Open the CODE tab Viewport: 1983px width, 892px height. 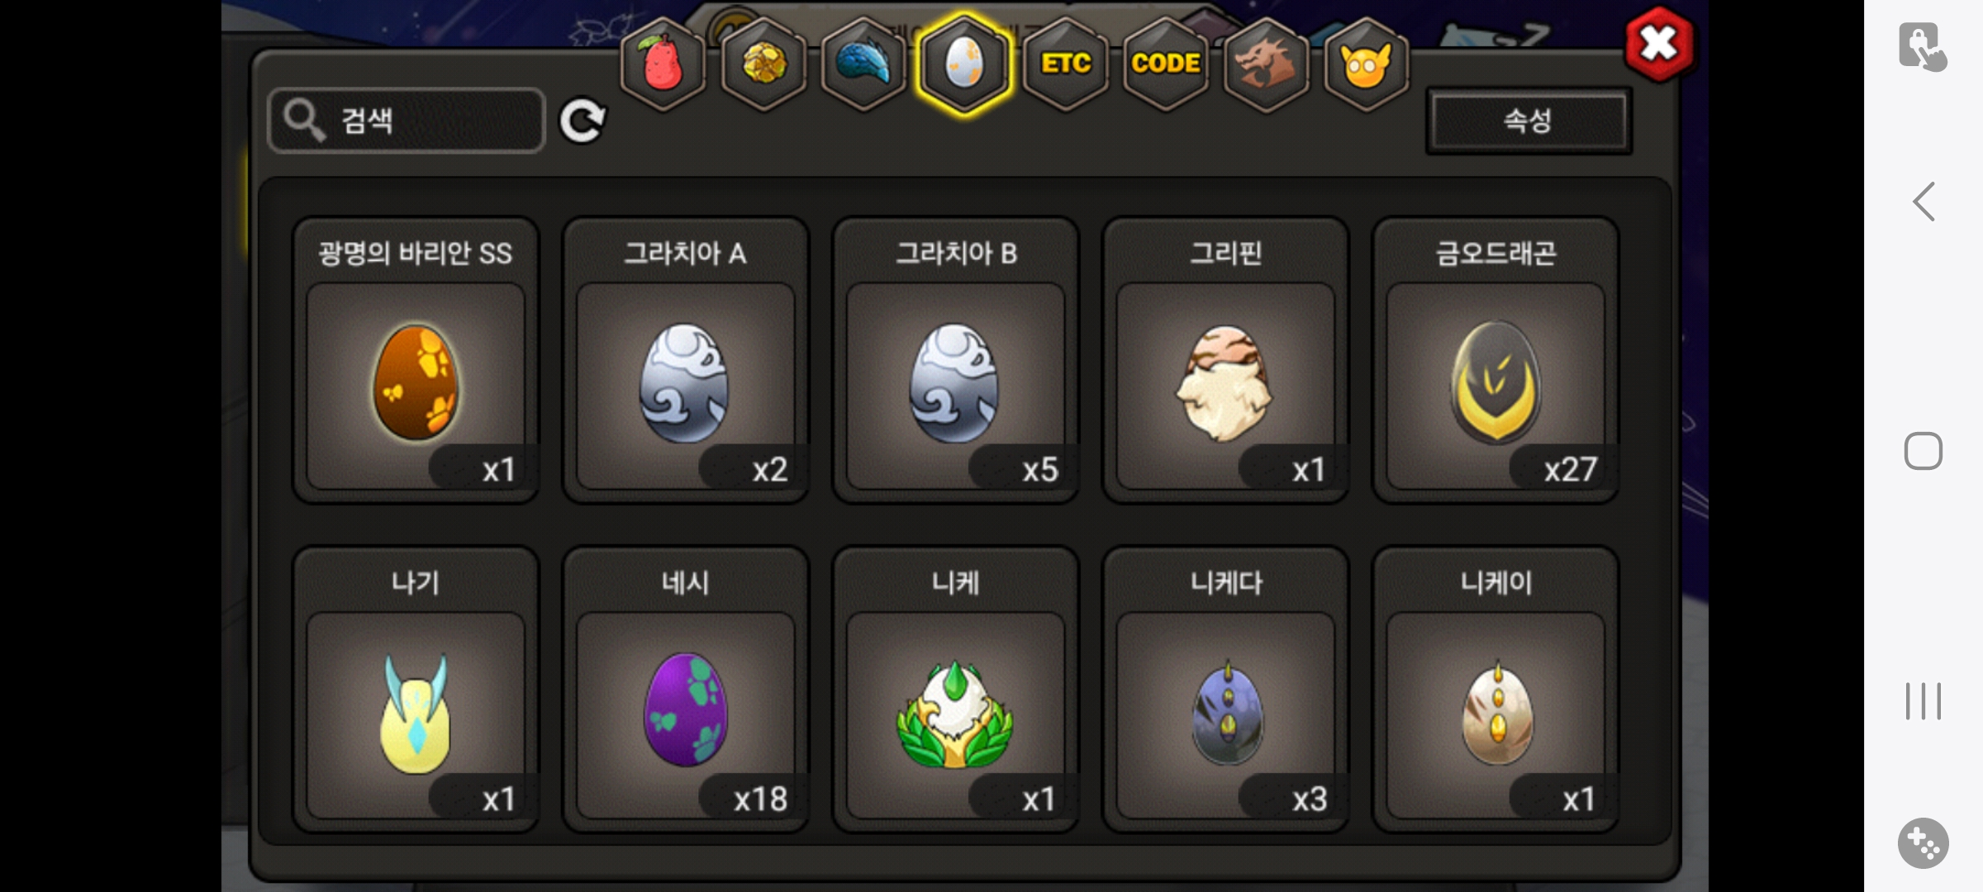point(1165,64)
